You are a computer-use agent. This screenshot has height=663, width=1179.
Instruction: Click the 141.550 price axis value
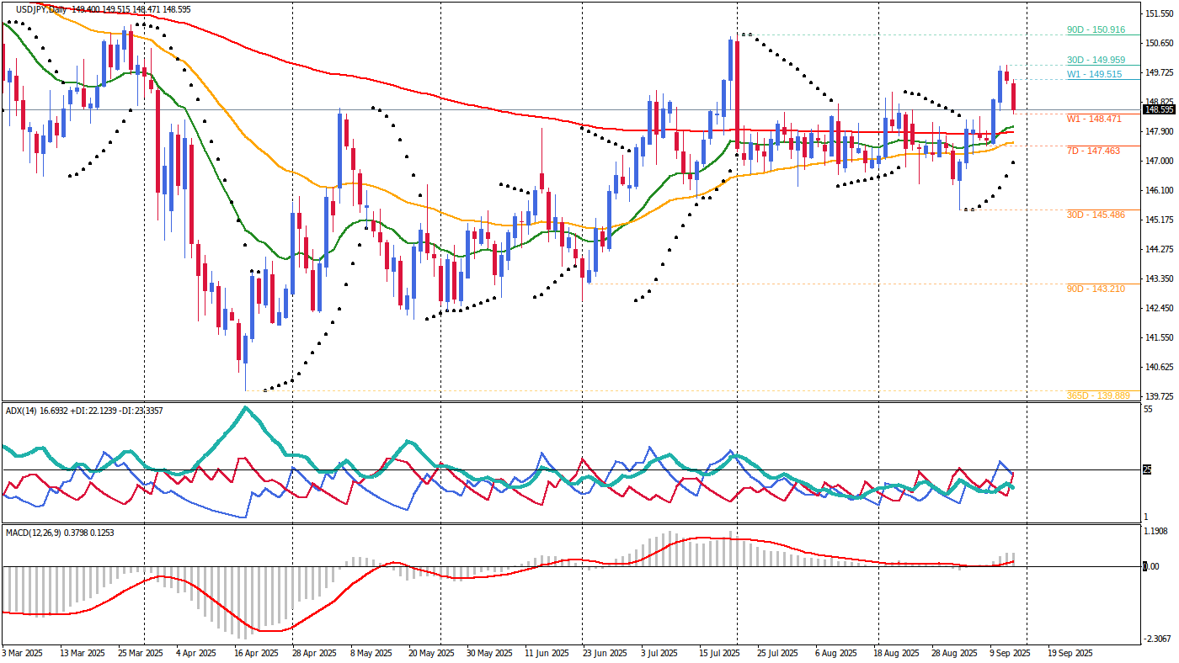tap(1160, 337)
